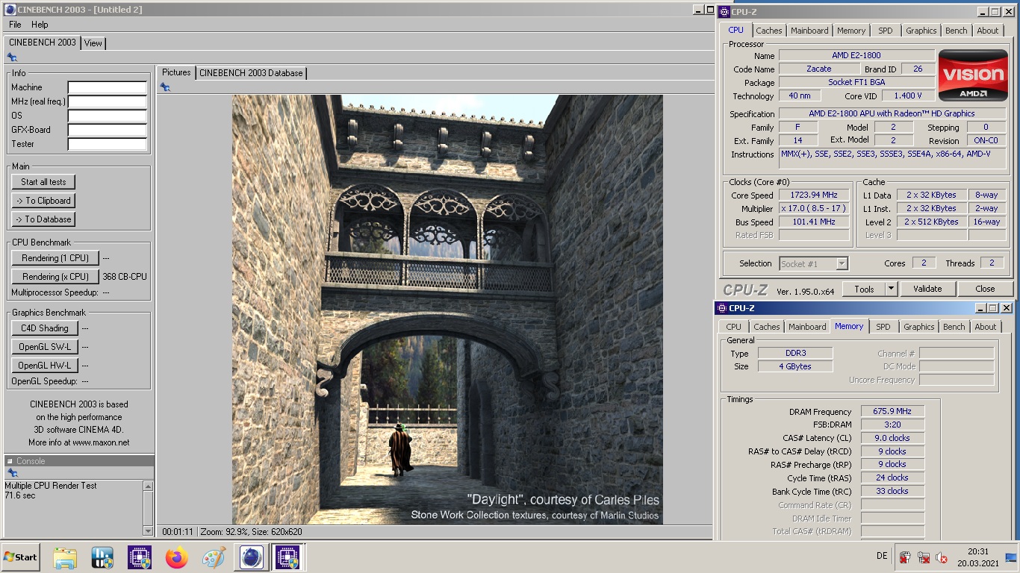This screenshot has width=1020, height=573.
Task: Click the GFX-Board input field
Action: coord(108,130)
